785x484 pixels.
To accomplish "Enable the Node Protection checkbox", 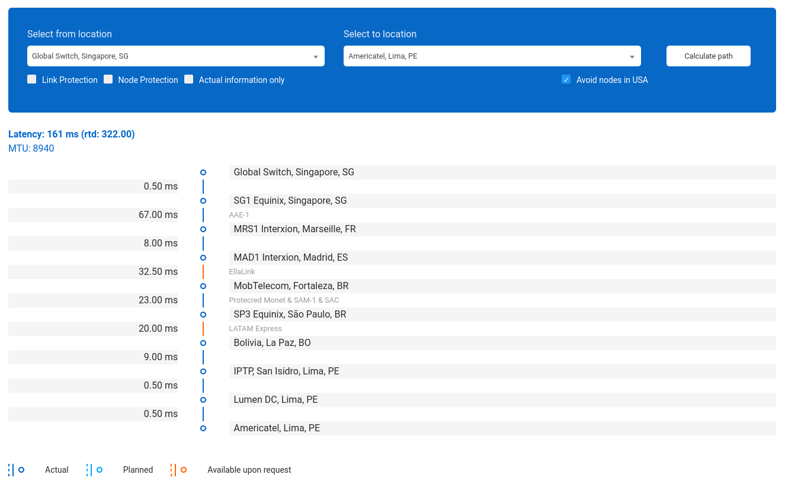I will click(x=108, y=79).
